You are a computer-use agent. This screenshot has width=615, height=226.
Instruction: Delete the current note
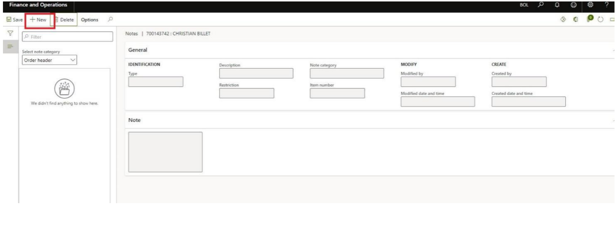63,19
